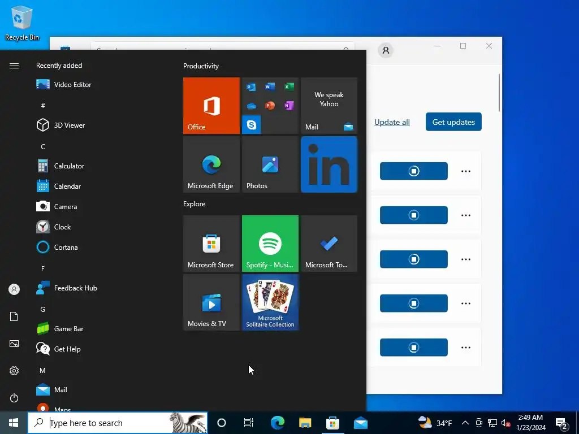Focus the taskbar search box
The width and height of the screenshot is (579, 434).
pos(118,423)
